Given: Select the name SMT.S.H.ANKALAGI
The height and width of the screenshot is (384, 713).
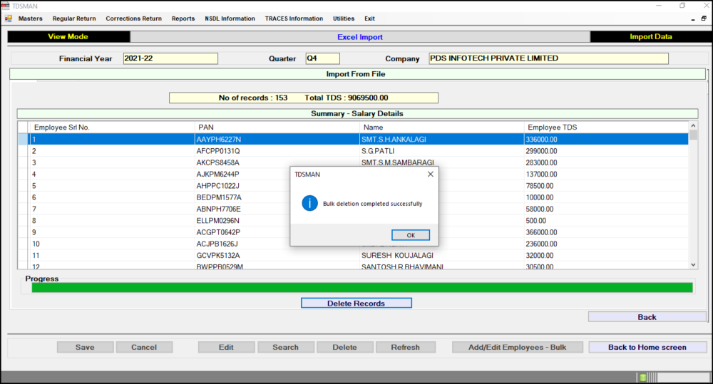Looking at the screenshot, I should click(x=441, y=140).
